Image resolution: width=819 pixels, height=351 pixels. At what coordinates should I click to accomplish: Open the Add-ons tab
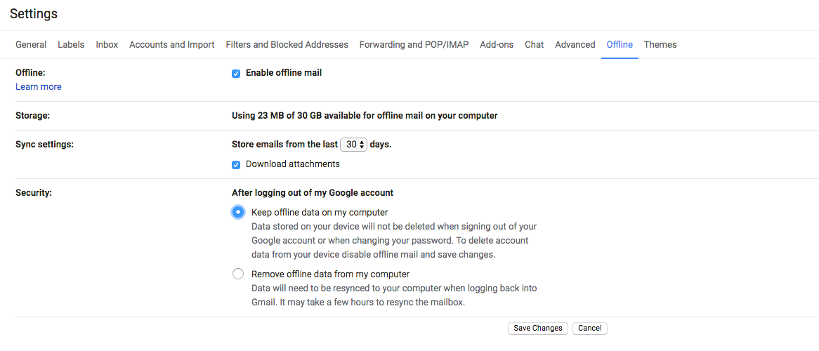click(497, 45)
